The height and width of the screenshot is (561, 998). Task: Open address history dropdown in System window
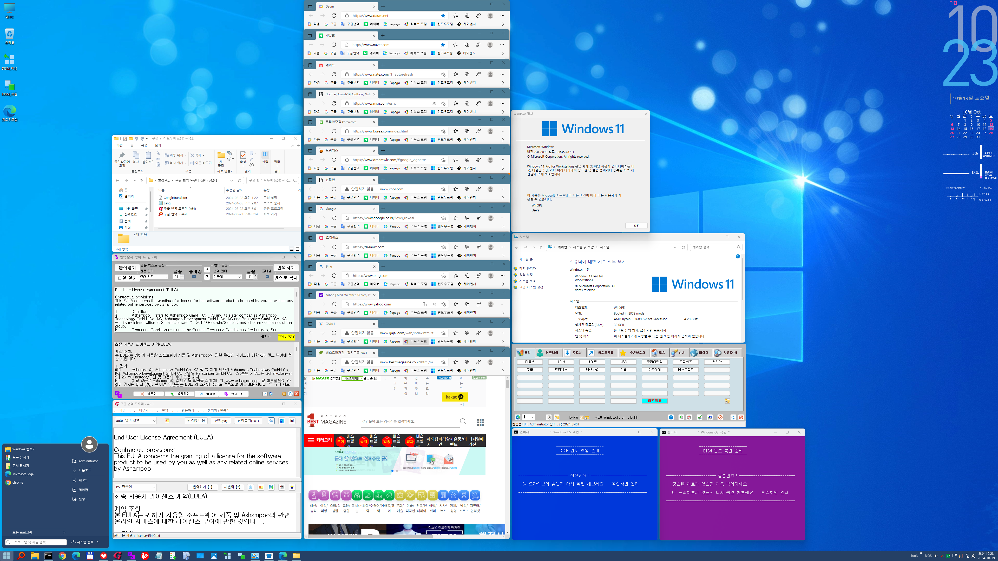(675, 247)
